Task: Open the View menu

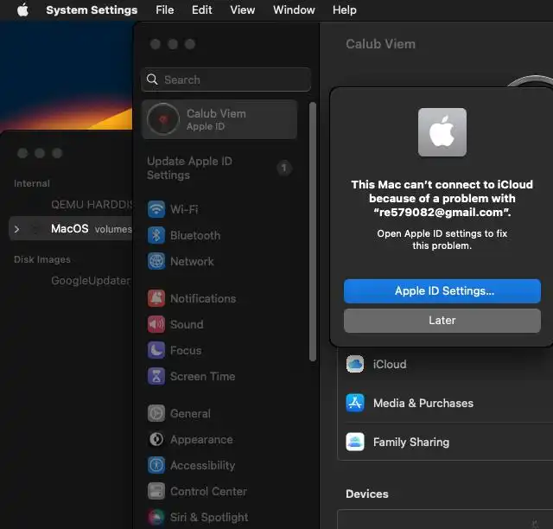Action: click(242, 10)
